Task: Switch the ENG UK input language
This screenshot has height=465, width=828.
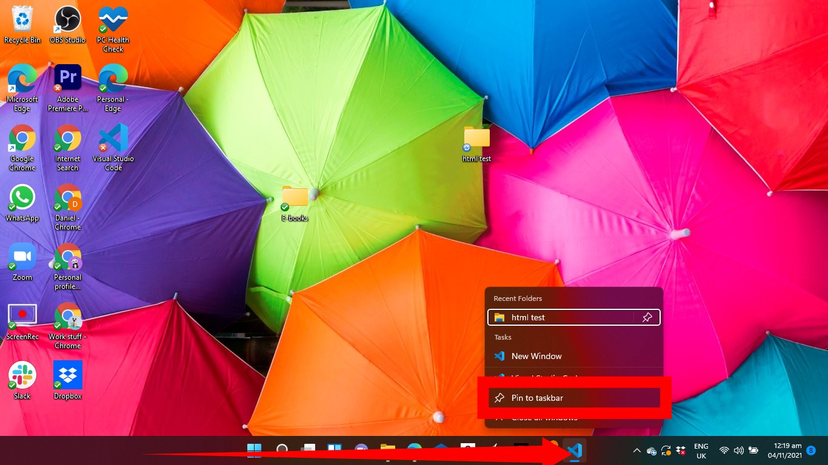Action: click(701, 450)
